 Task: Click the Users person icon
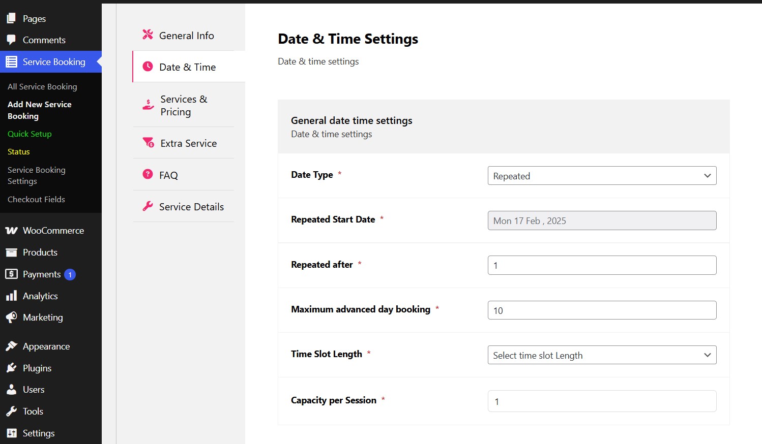pos(11,389)
